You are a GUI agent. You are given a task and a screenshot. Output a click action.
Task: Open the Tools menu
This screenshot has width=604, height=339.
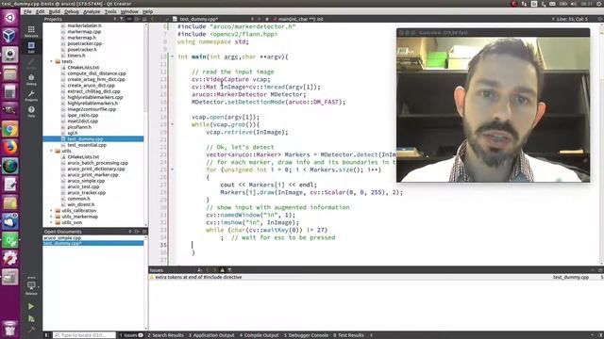coord(110,11)
